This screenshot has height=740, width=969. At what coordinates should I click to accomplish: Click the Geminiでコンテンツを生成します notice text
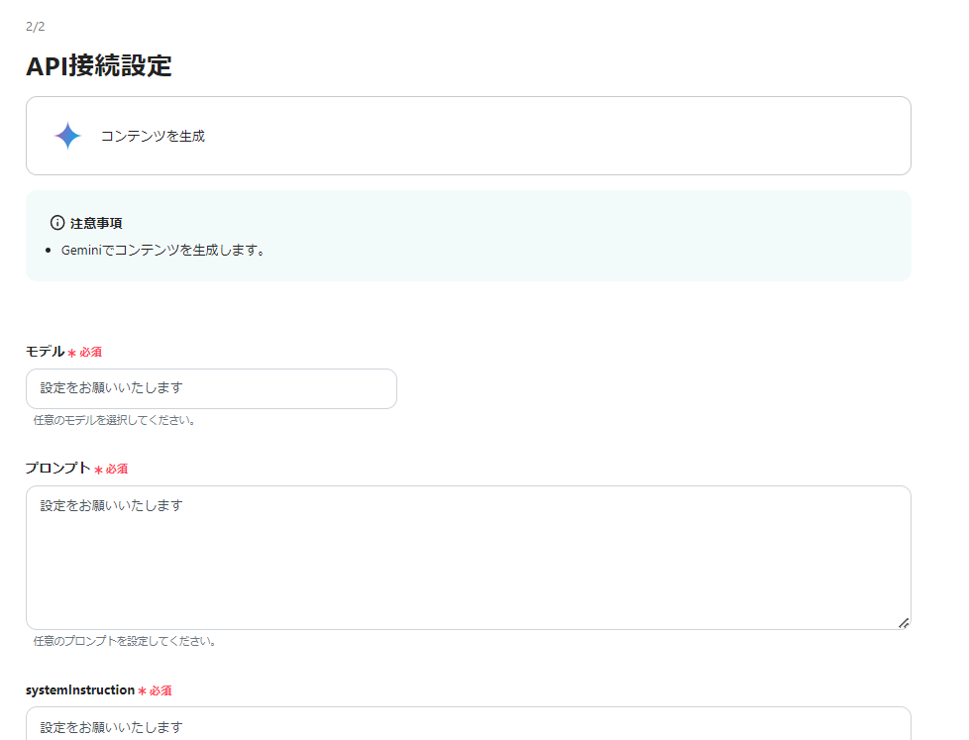pyautogui.click(x=161, y=250)
